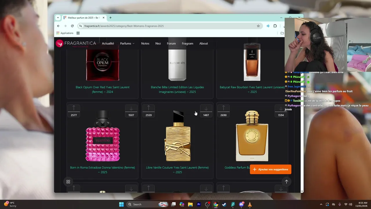This screenshot has height=209, width=371.
Task: Open the Chrome extensions puzzle icon
Action: (x=275, y=26)
